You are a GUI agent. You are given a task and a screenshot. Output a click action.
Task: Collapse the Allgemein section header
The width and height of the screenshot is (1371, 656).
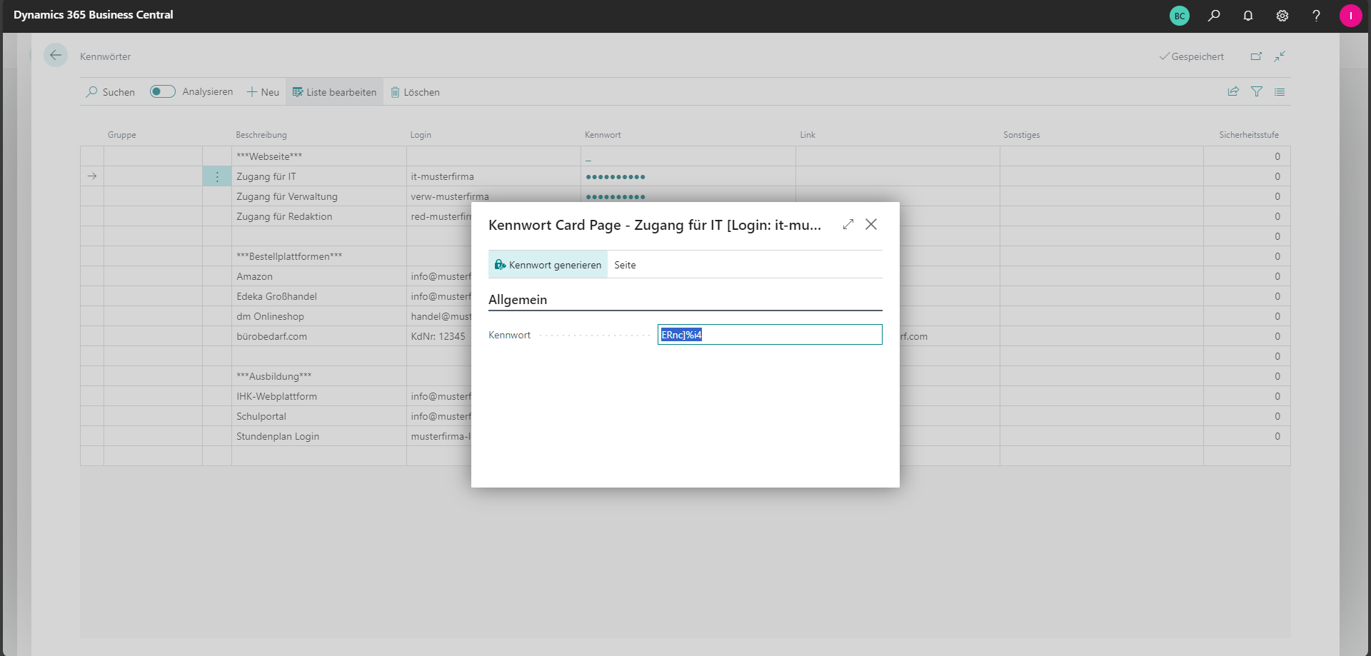(518, 300)
